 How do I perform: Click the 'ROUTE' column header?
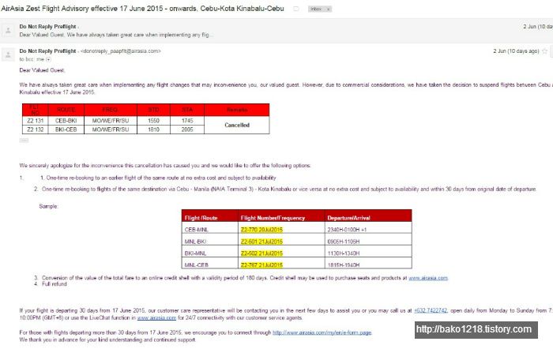click(66, 110)
